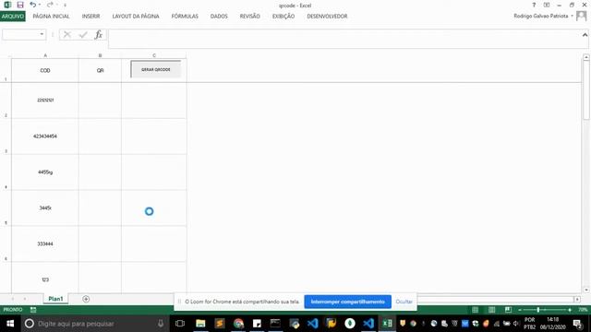Click the zoom in plus button
The width and height of the screenshot is (591, 332).
coord(570,310)
